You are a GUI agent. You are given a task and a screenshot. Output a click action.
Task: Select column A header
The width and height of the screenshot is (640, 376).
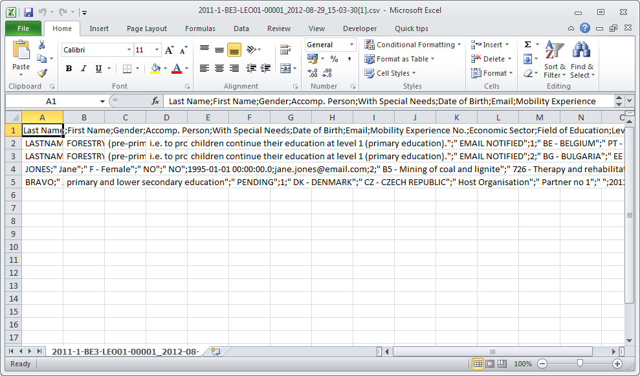pos(42,118)
